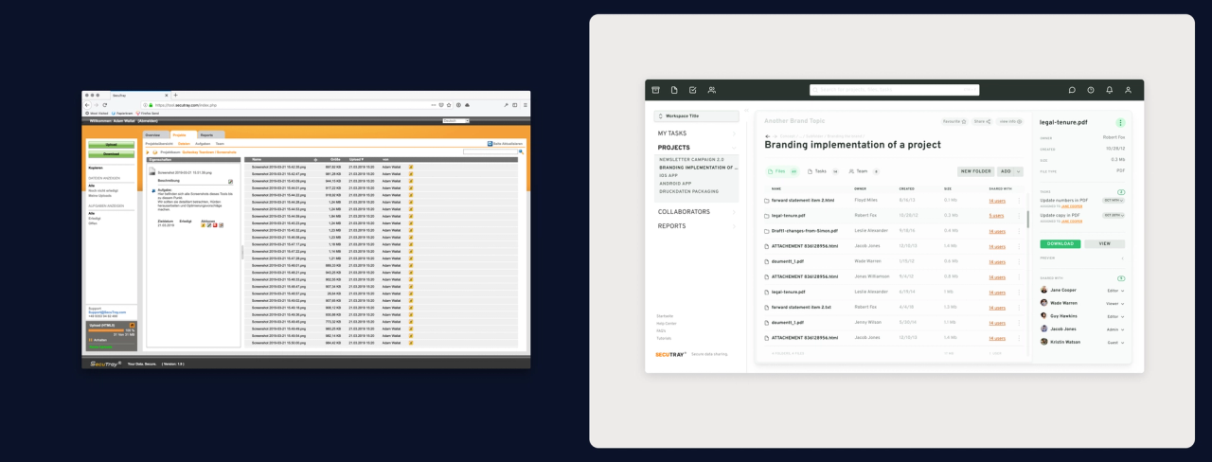Open the Help Center link in the redesigned sidebar
Image resolution: width=1212 pixels, height=462 pixels.
pyautogui.click(x=666, y=323)
